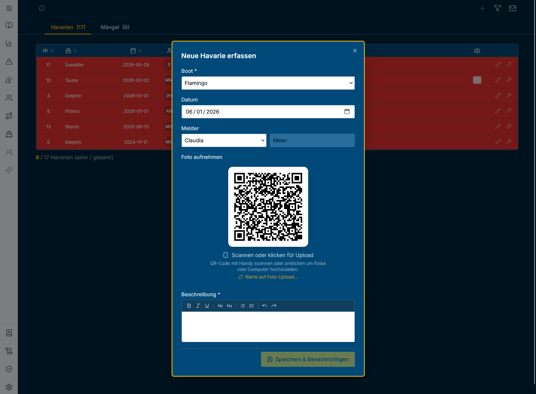Open photo count badge in Taube row

[x=477, y=80]
